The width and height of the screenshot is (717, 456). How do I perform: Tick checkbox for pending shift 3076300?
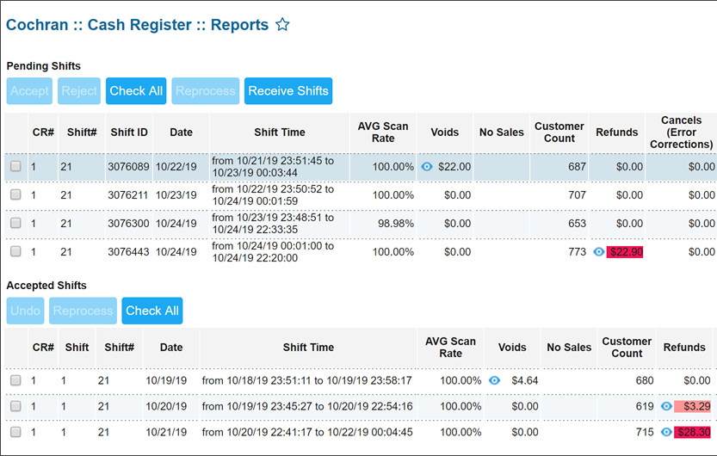(x=15, y=223)
